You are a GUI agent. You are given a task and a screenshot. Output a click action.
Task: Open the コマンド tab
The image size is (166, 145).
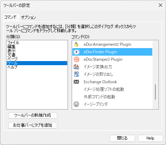point(11,17)
